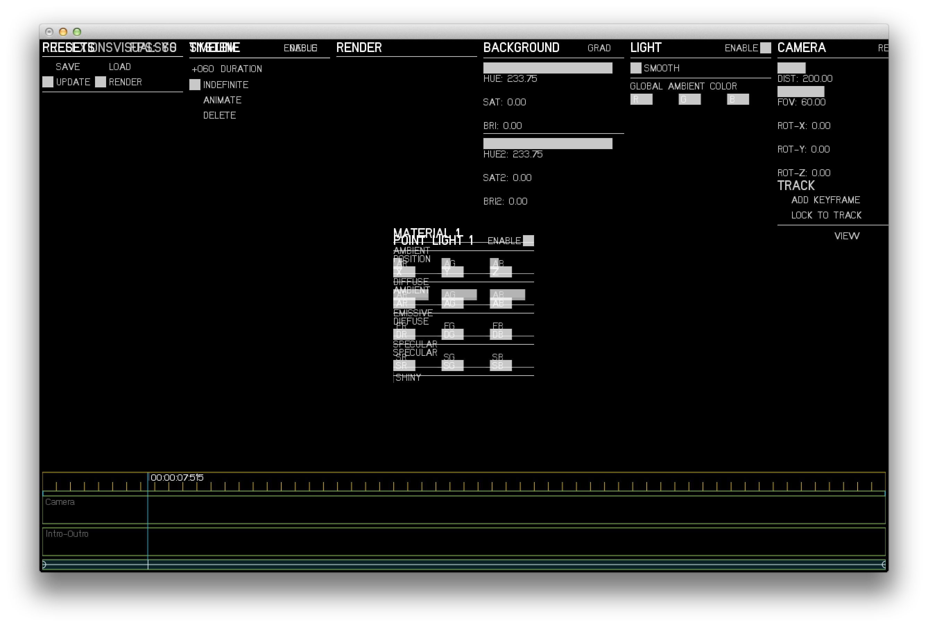
Task: Click the SAVE preset button
Action: point(68,67)
